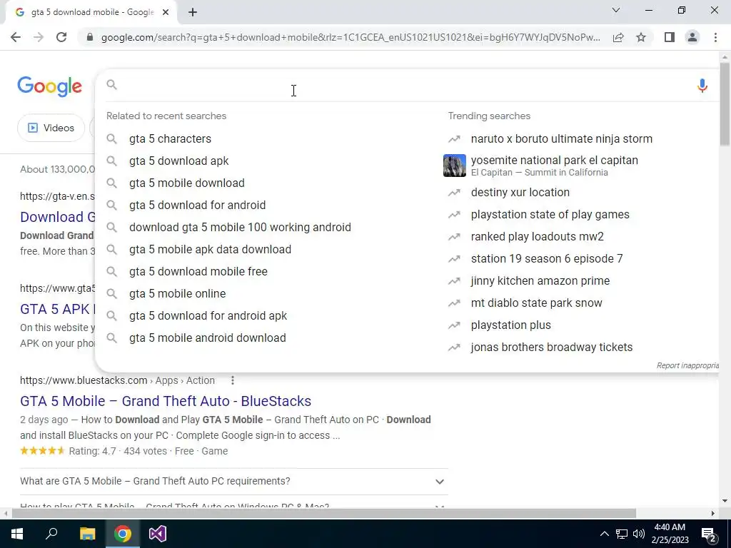
Task: Close the gta 5 download mobile tab
Action: click(165, 12)
